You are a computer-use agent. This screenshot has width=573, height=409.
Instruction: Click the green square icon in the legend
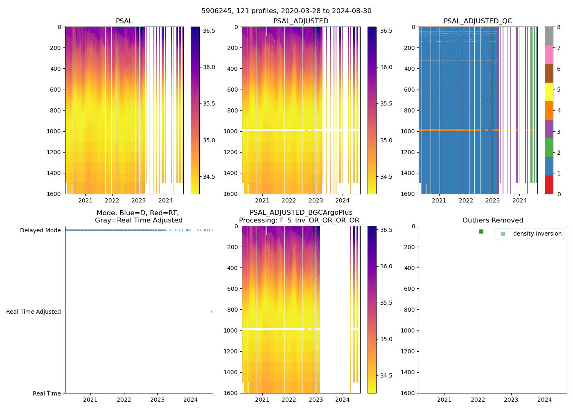click(x=503, y=234)
